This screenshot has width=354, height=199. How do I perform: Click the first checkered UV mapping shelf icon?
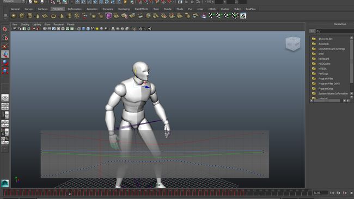coord(211,16)
